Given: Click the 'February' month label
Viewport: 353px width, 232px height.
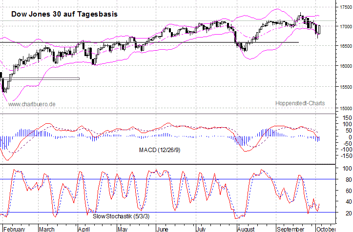Looking at the screenshot, I should point(14,229).
